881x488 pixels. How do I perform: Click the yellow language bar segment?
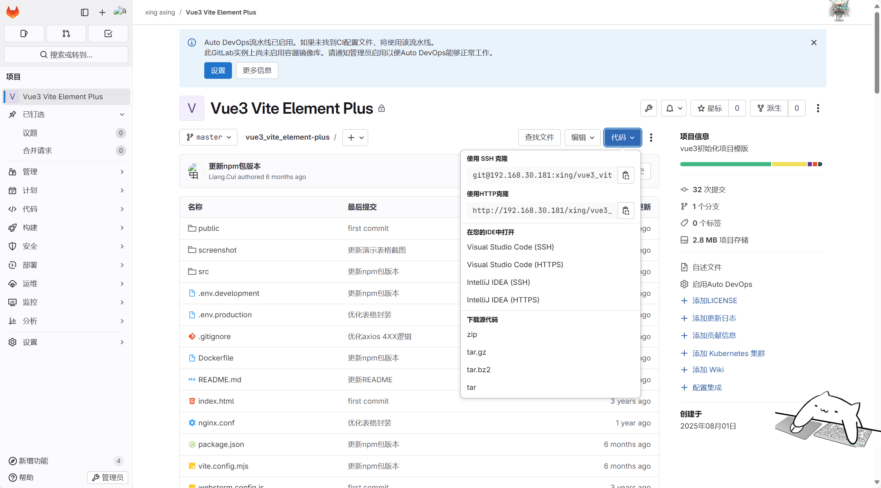tap(789, 164)
